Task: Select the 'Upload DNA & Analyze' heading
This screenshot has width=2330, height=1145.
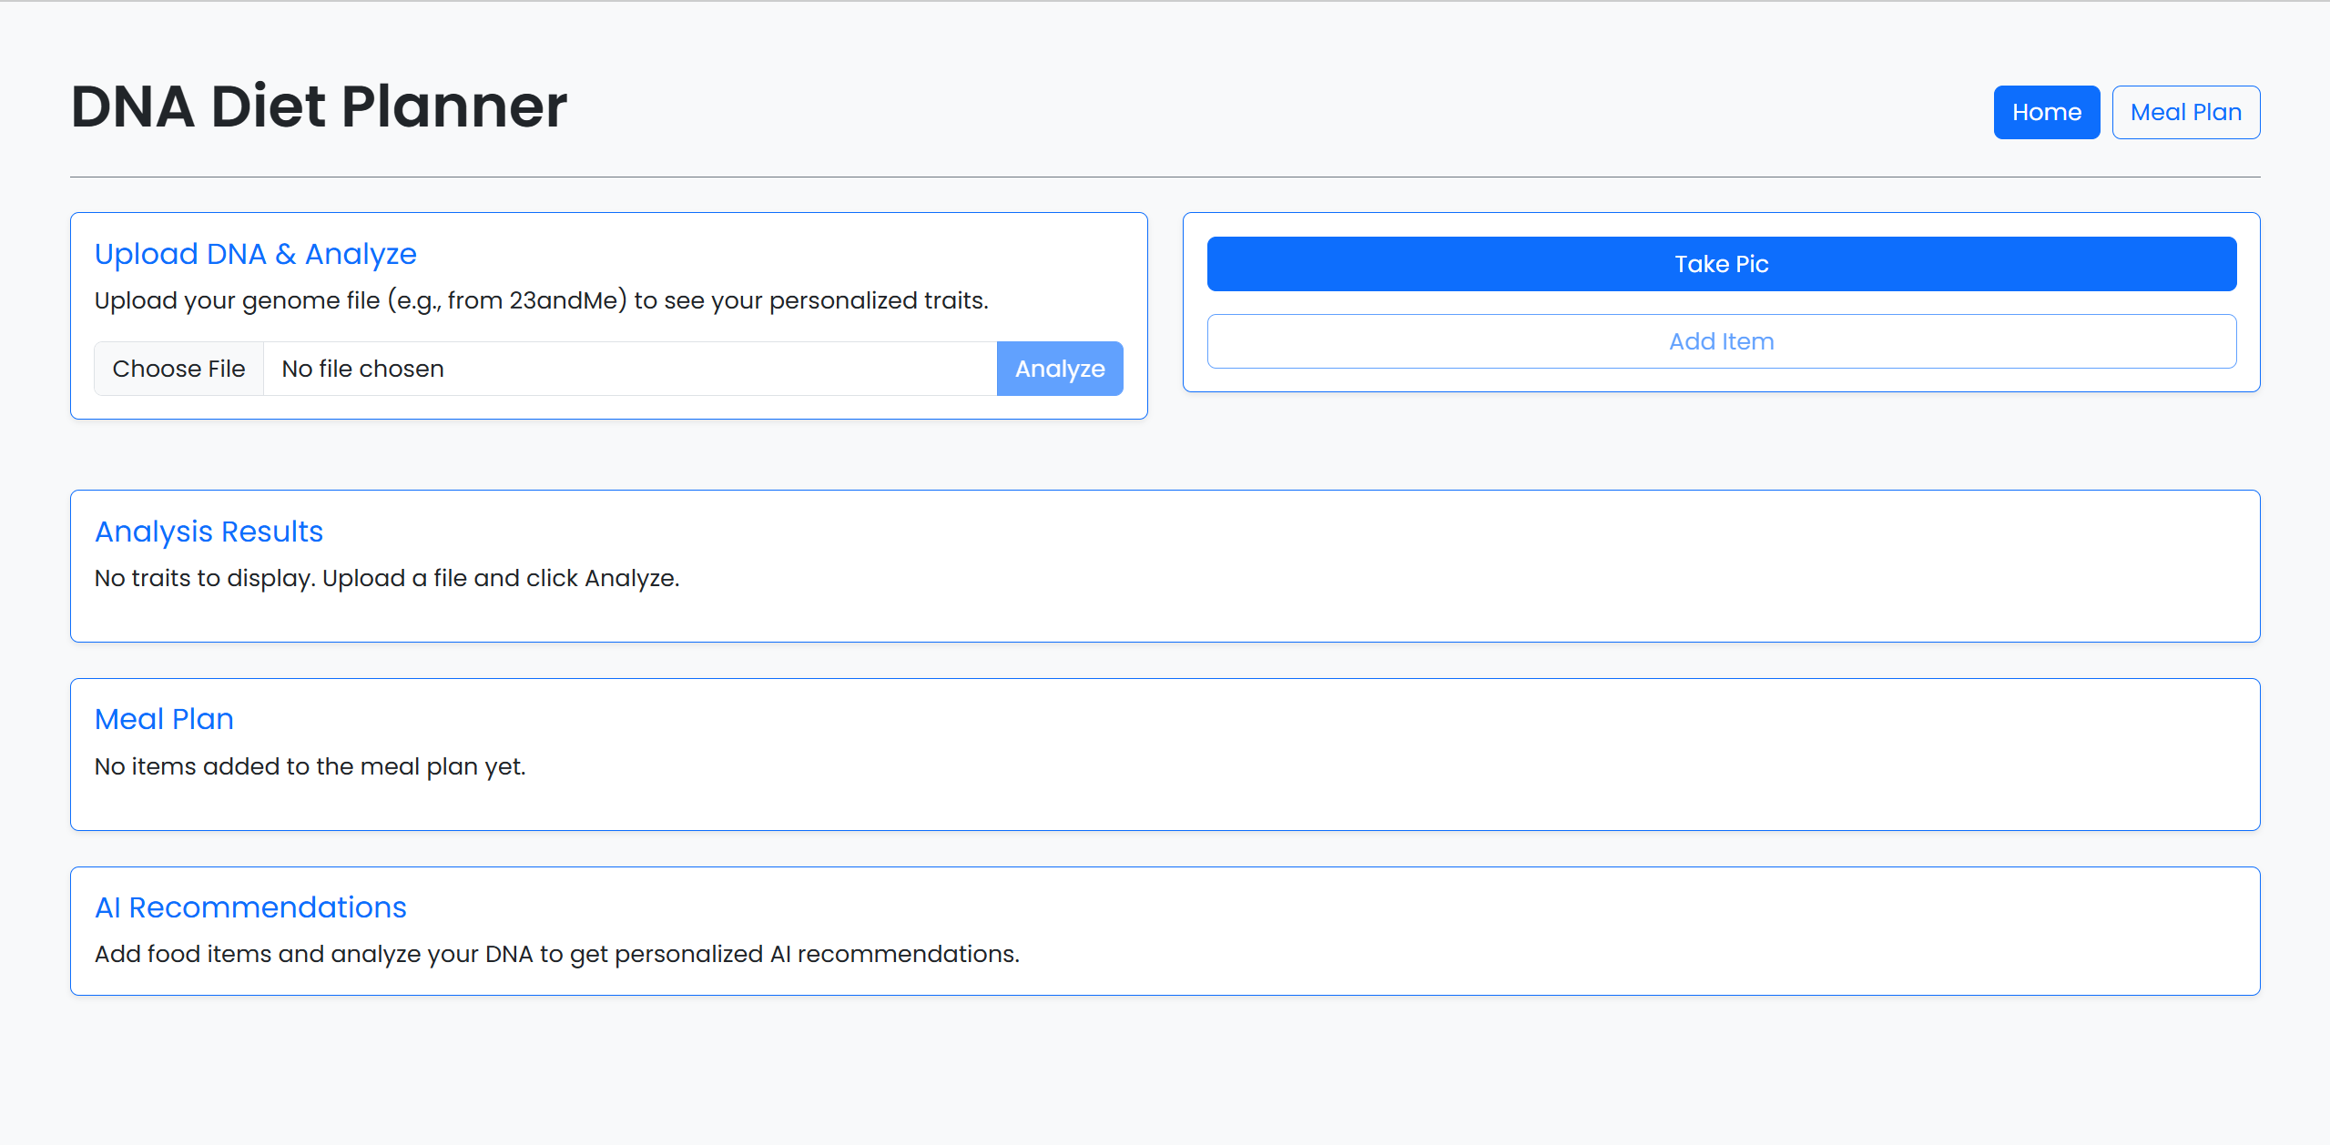Action: 255,254
